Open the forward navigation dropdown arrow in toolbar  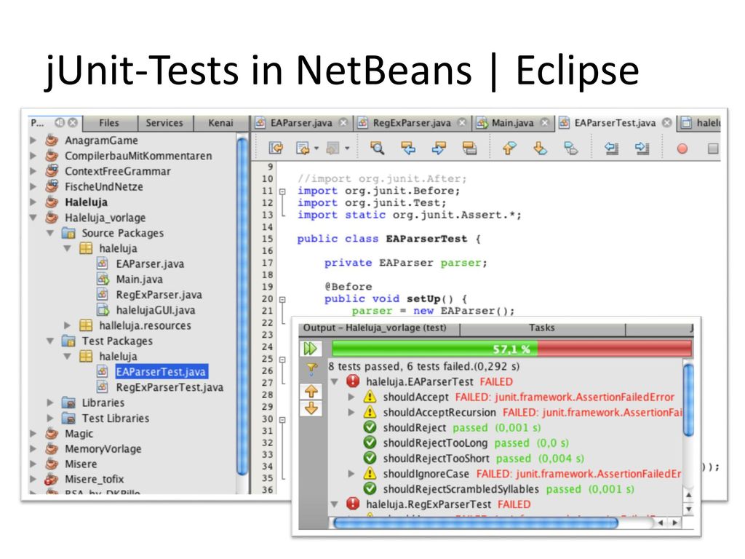pyautogui.click(x=347, y=148)
